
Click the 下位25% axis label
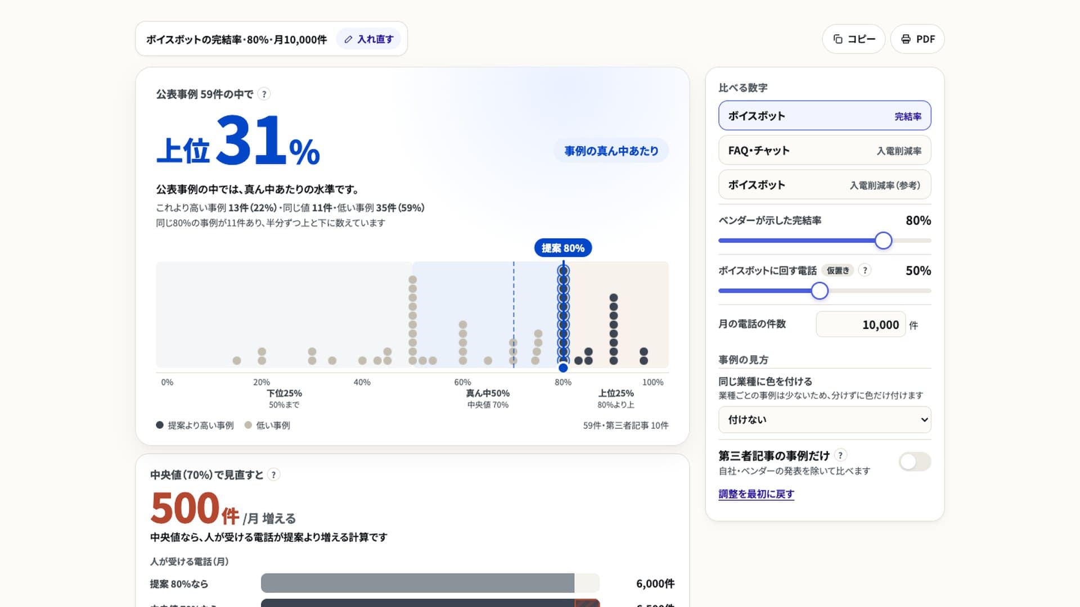click(284, 393)
